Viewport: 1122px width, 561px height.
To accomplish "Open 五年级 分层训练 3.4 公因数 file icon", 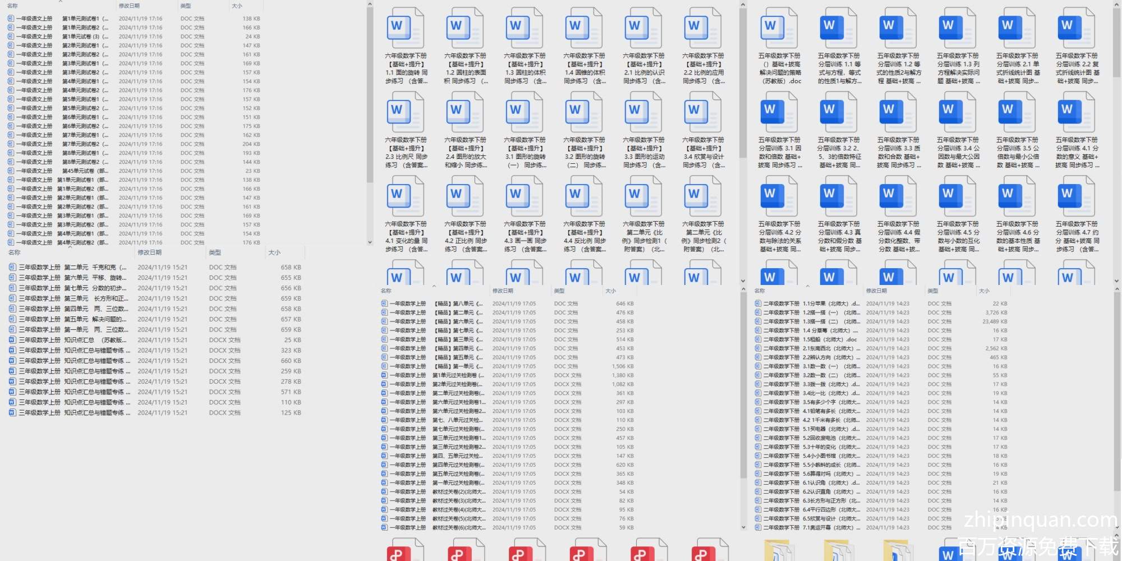I will tap(957, 113).
